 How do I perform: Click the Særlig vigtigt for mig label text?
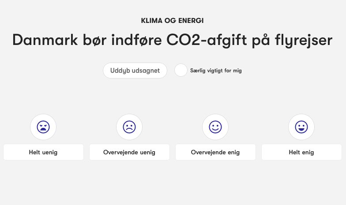pos(216,71)
